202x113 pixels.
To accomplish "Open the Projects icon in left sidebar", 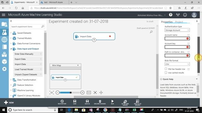I will point(4,24).
